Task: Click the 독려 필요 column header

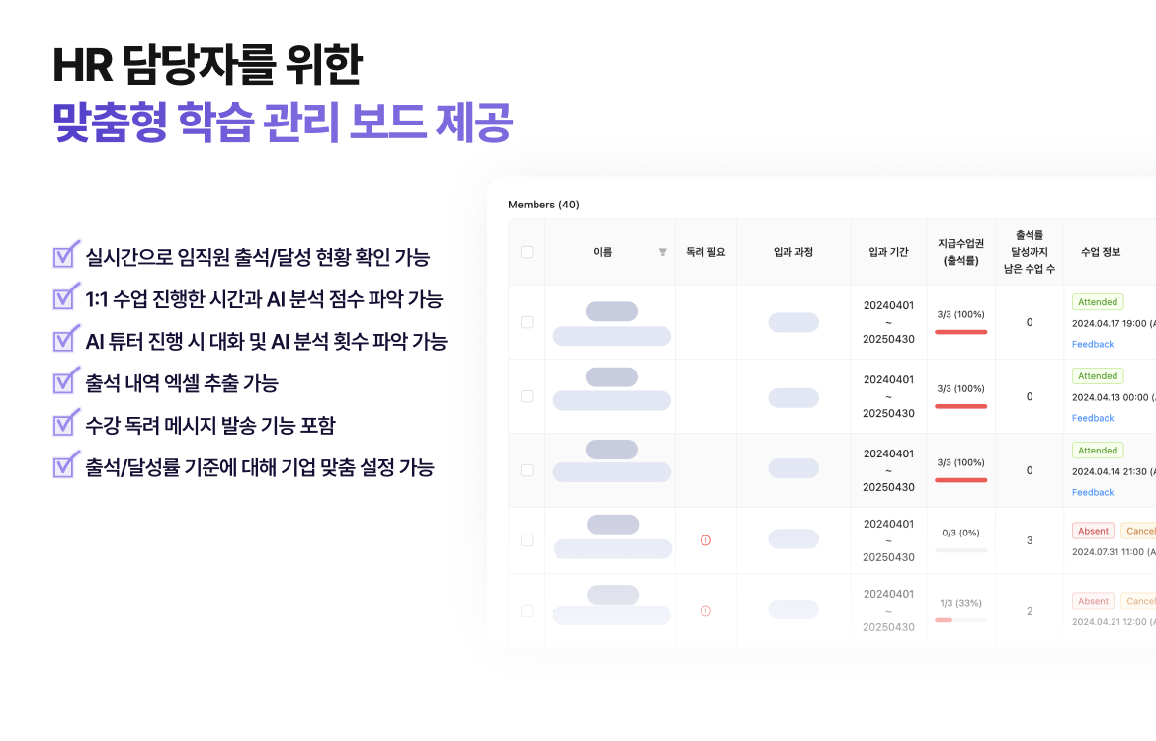Action: point(705,252)
